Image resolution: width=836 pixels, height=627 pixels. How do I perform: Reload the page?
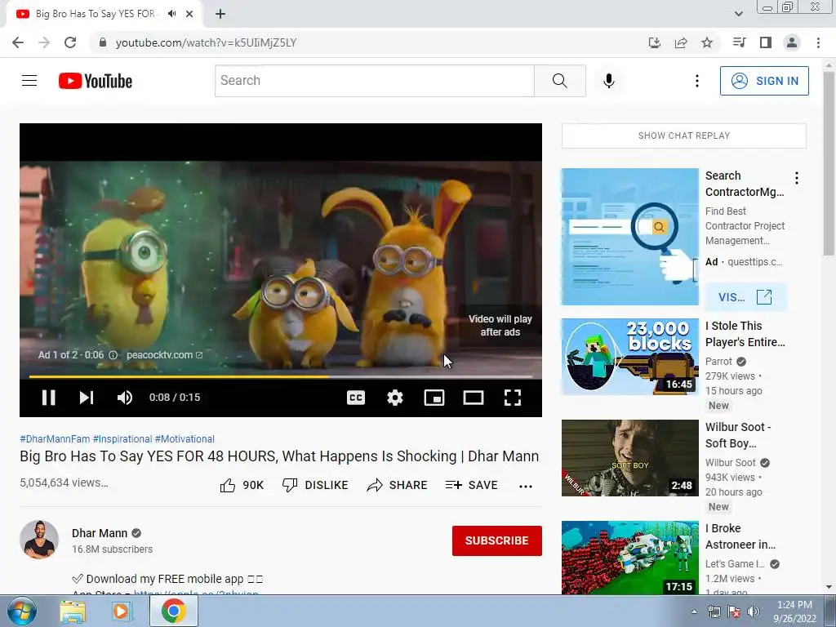tap(70, 42)
